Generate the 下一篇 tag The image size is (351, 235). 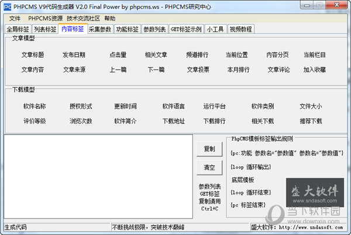click(x=156, y=70)
